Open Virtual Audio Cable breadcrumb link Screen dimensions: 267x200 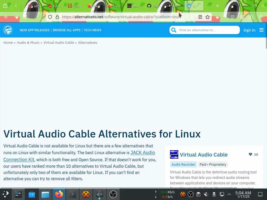pyautogui.click(x=59, y=42)
